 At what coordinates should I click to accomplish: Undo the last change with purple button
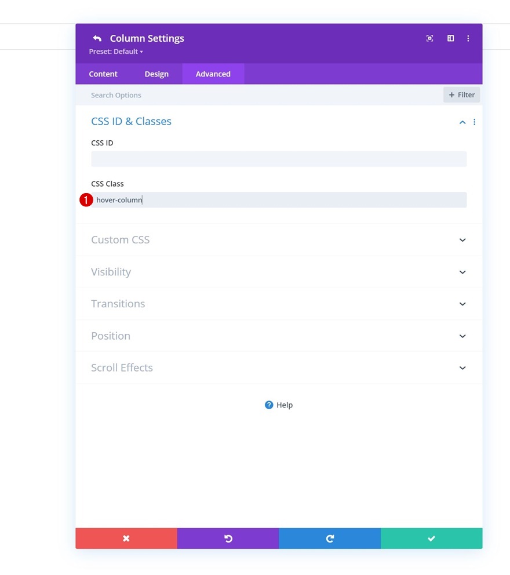(228, 538)
